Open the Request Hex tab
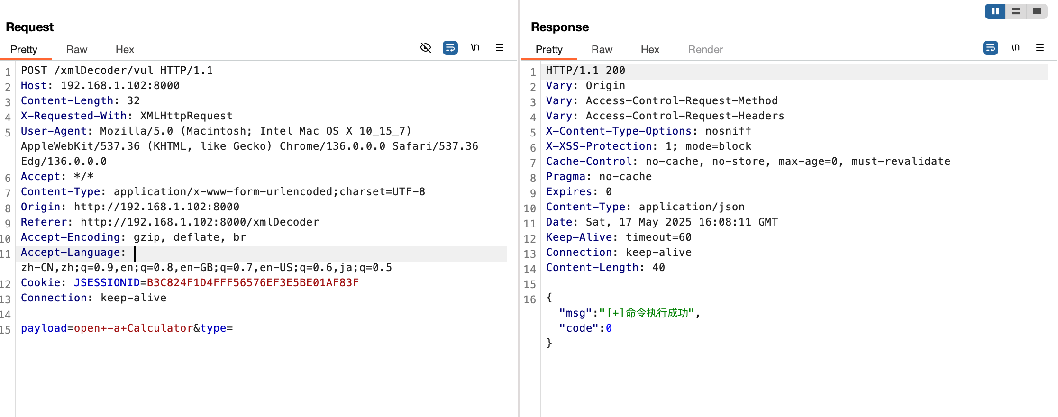This screenshot has width=1058, height=417. [x=125, y=49]
